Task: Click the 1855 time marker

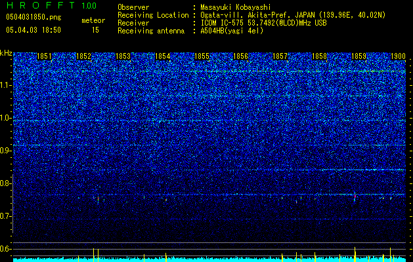Action: [202, 56]
